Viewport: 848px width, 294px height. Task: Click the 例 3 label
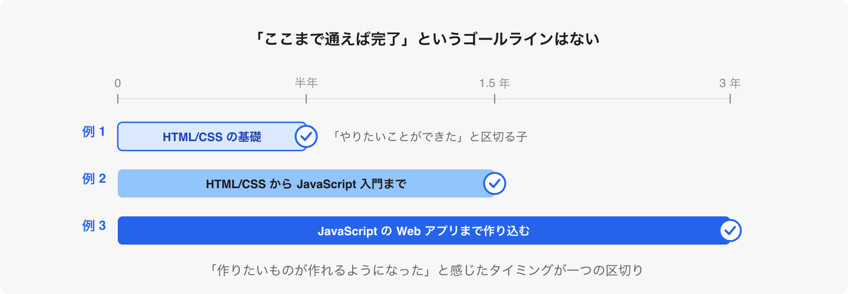(94, 226)
